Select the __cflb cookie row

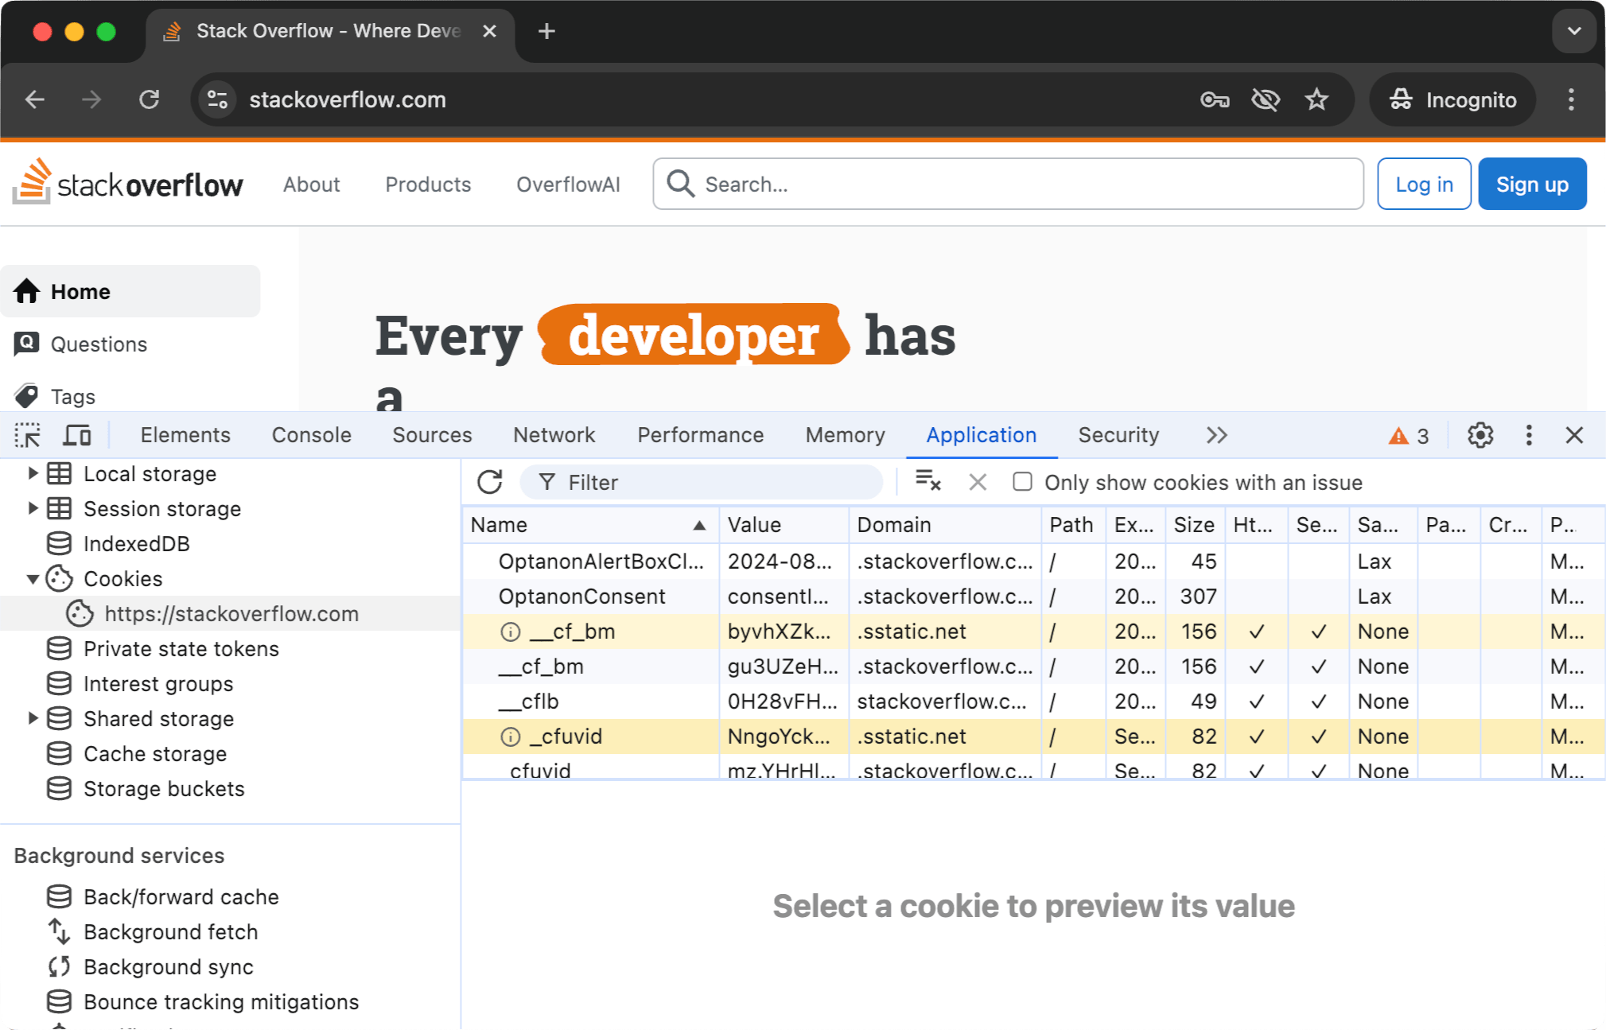[x=1032, y=702]
